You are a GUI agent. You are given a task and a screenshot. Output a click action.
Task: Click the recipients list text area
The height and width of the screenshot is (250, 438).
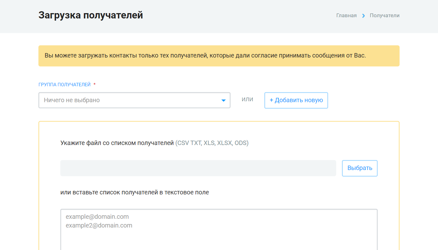click(219, 229)
